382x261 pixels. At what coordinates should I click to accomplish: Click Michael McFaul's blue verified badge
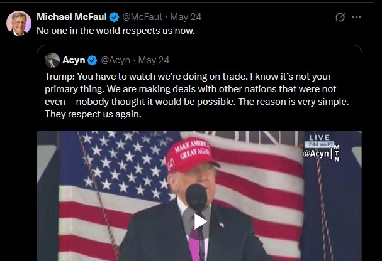114,17
